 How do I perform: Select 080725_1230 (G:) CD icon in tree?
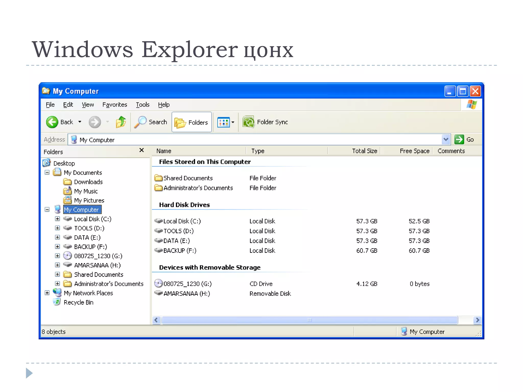[x=67, y=255]
